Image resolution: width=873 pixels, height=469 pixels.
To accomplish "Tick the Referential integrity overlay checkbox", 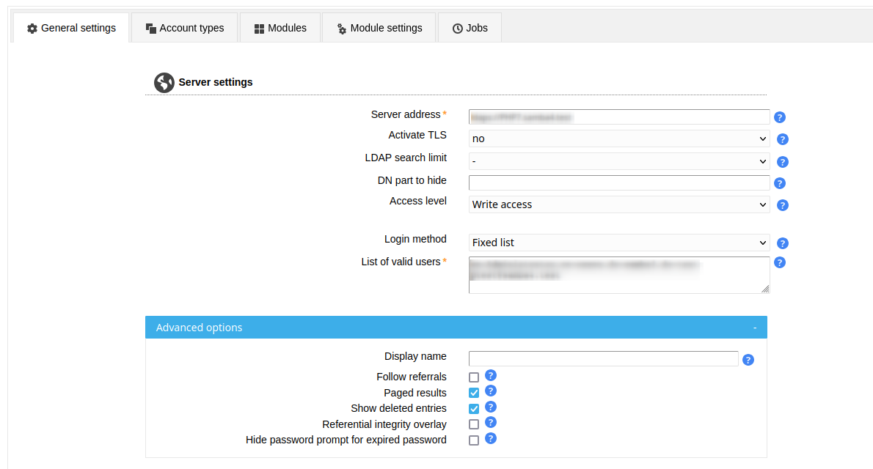I will pos(474,425).
